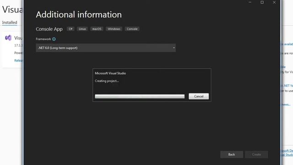Image resolution: width=293 pixels, height=165 pixels.
Task: Click the Linux tag
Action: [82, 29]
